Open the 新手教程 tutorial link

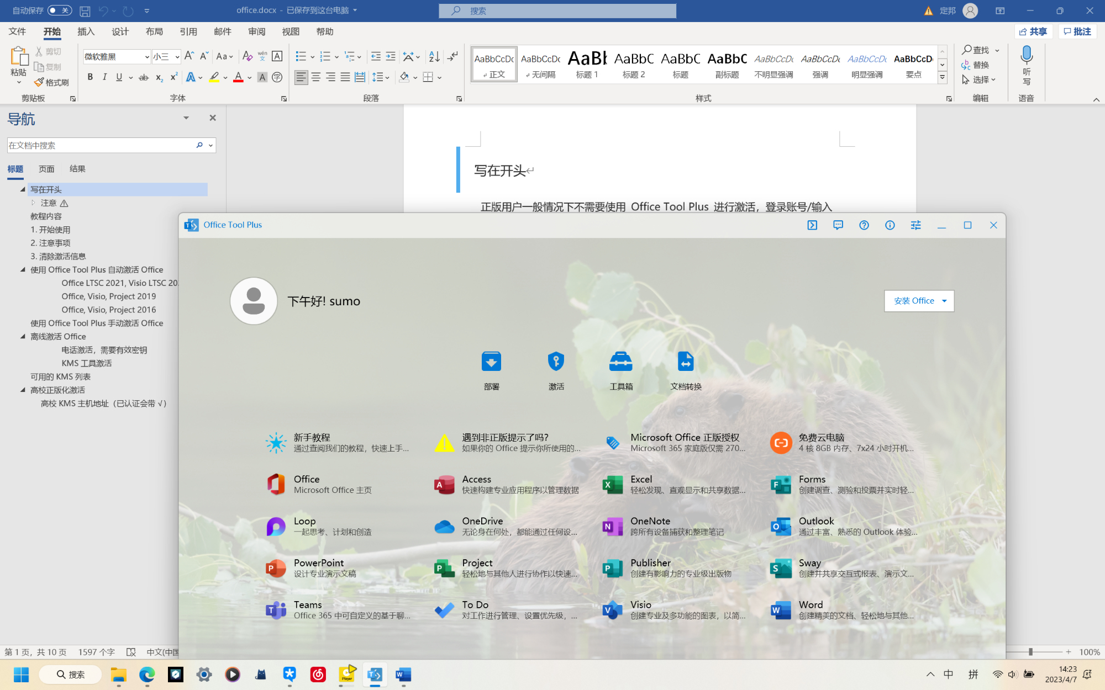(x=312, y=437)
